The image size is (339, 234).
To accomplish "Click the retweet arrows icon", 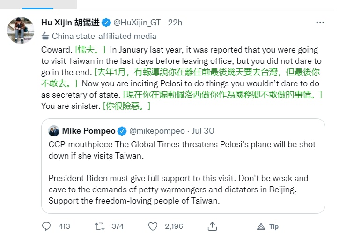I will click(x=99, y=226).
